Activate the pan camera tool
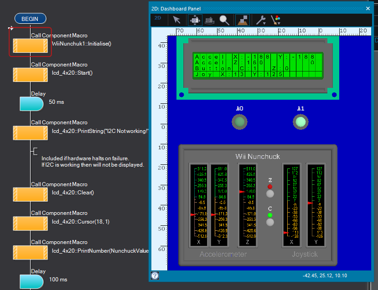 [195, 20]
